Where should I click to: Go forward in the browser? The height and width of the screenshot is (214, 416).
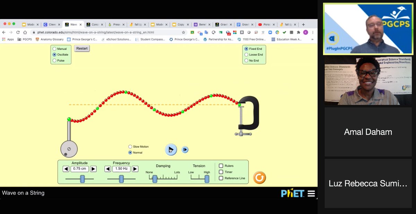click(11, 32)
